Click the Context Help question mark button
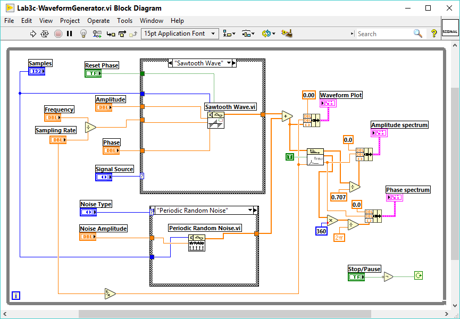 point(434,33)
